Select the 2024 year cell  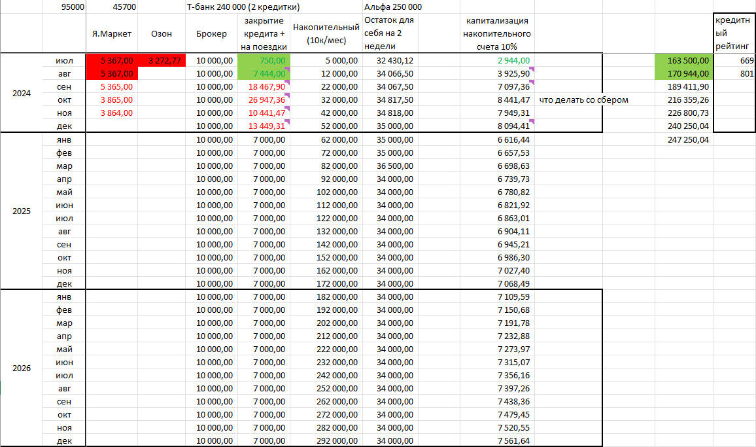(21, 93)
